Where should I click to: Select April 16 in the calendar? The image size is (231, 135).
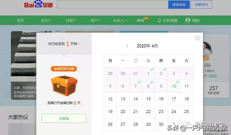161,99
